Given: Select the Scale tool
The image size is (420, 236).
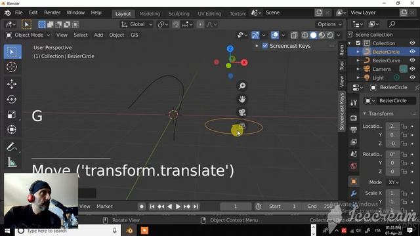Looking at the screenshot, I should 12,115.
